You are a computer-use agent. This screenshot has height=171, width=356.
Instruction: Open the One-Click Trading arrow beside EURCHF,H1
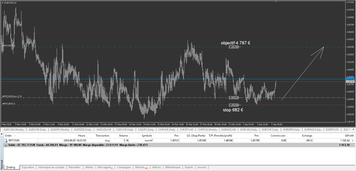(x=2, y=3)
